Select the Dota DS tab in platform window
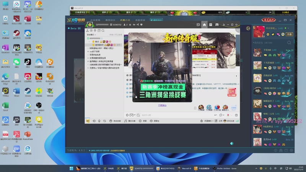This screenshot has height=172, width=306. (74, 28)
